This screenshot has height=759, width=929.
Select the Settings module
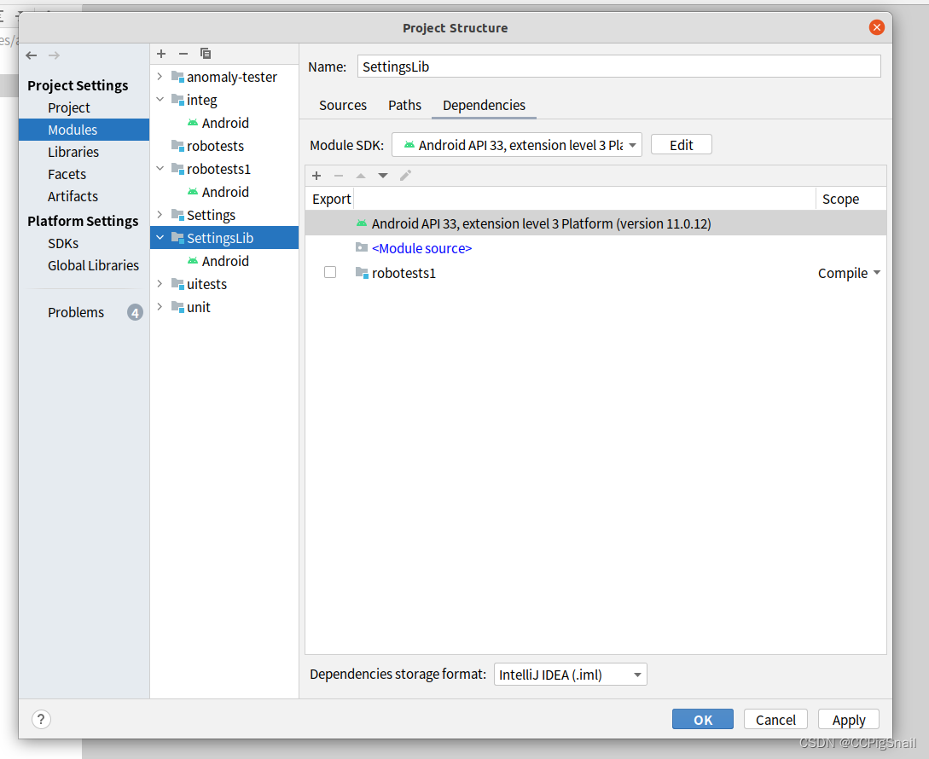pos(211,215)
